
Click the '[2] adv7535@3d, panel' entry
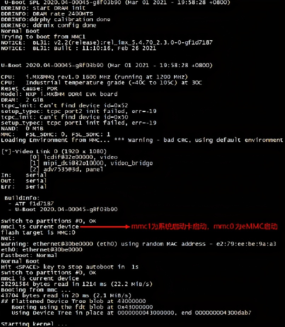[x=66, y=169]
